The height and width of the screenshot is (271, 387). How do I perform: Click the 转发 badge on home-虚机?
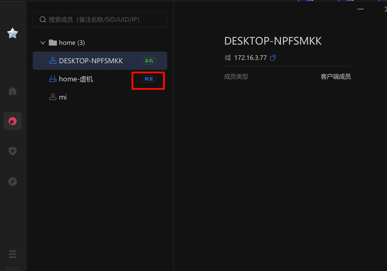[149, 79]
